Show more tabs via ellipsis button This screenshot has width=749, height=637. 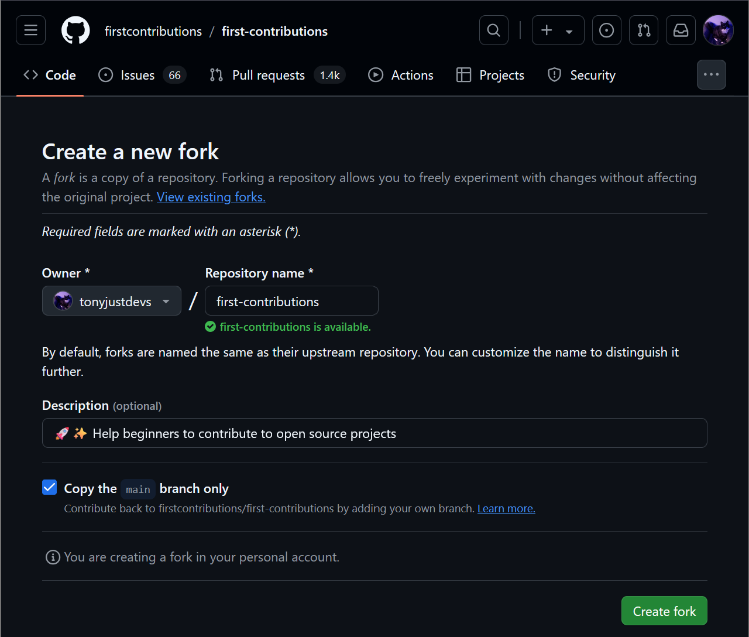pos(712,75)
